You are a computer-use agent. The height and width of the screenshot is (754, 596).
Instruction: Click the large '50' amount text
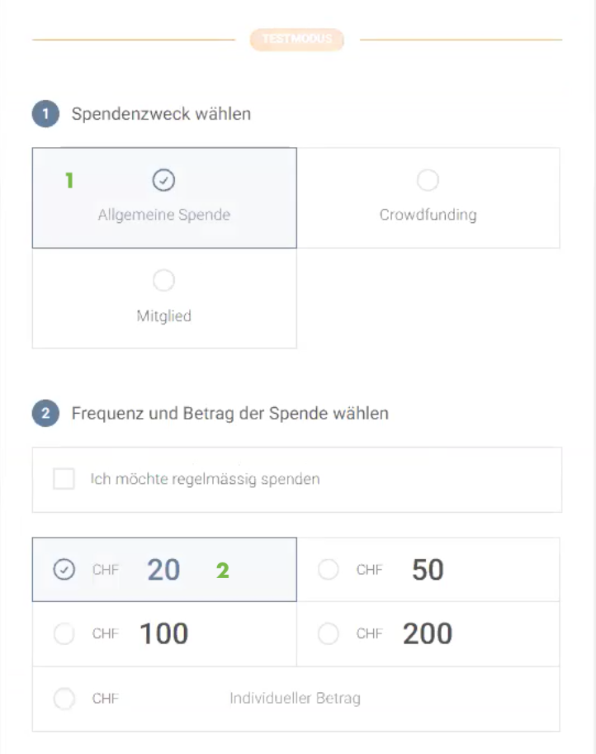(428, 570)
